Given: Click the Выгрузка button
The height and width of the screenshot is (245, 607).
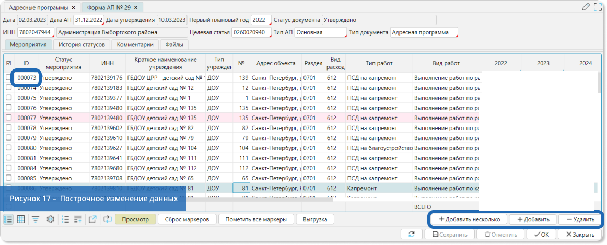Looking at the screenshot, I should click(x=315, y=219).
